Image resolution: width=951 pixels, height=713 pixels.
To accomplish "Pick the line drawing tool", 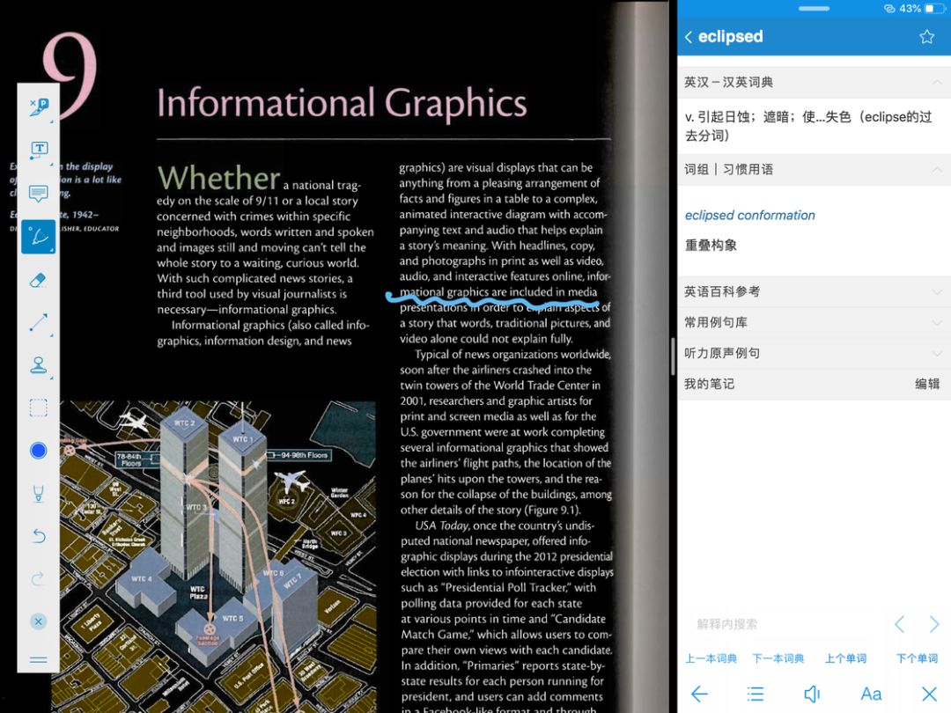I will point(39,323).
